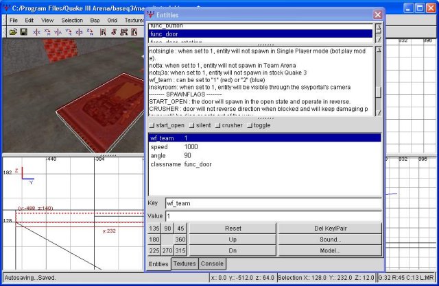Switch to the Console tab
Viewport: 439px width, 286px height.
coord(212,263)
